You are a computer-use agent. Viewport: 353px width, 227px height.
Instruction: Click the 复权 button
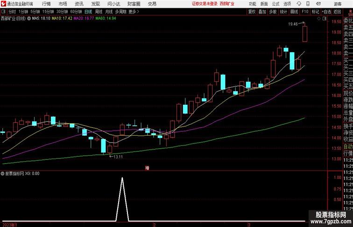click(252, 12)
